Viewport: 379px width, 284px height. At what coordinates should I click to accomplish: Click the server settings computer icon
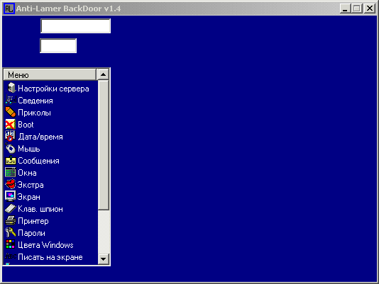(11, 88)
